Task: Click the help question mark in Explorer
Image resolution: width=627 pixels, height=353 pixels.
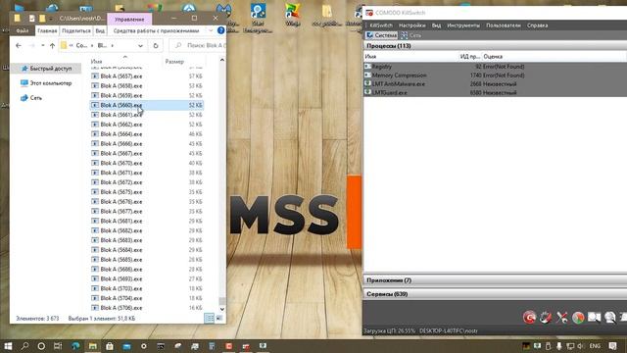Action: point(220,30)
